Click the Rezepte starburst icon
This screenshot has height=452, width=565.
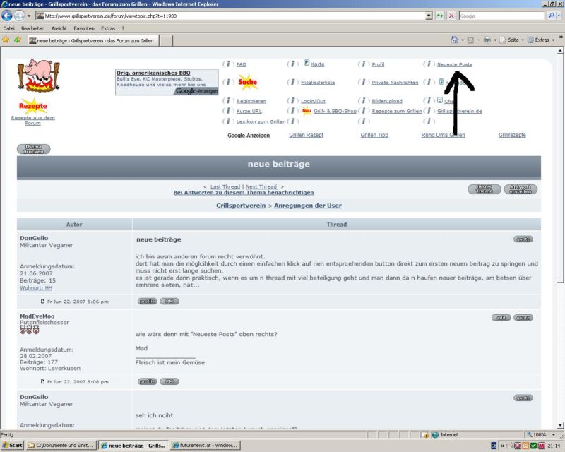click(33, 106)
